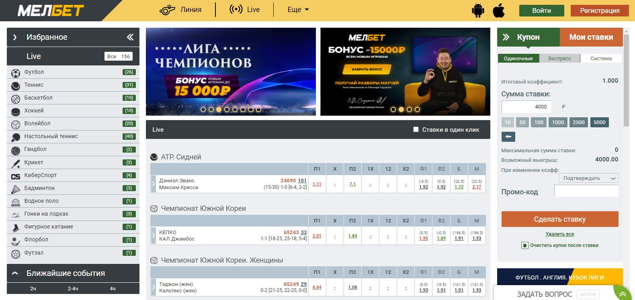This screenshot has width=635, height=300.
Task: Select second dot of bonus 15000 banner
Action: [x=401, y=109]
